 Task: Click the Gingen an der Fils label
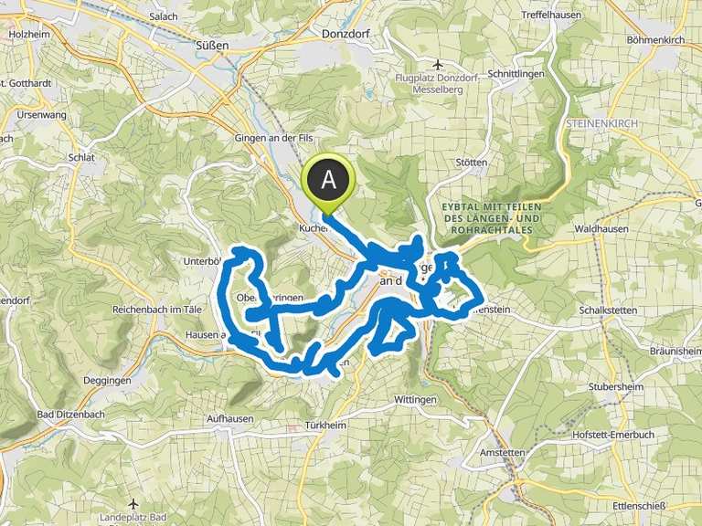[x=273, y=138]
